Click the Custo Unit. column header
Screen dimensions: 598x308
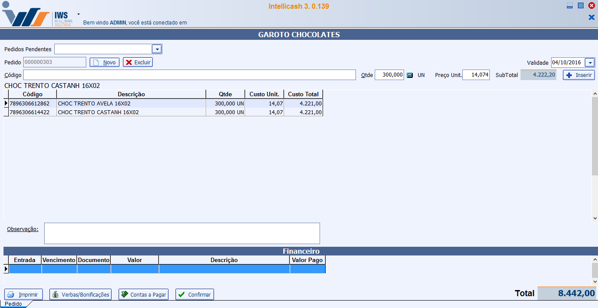pos(264,94)
